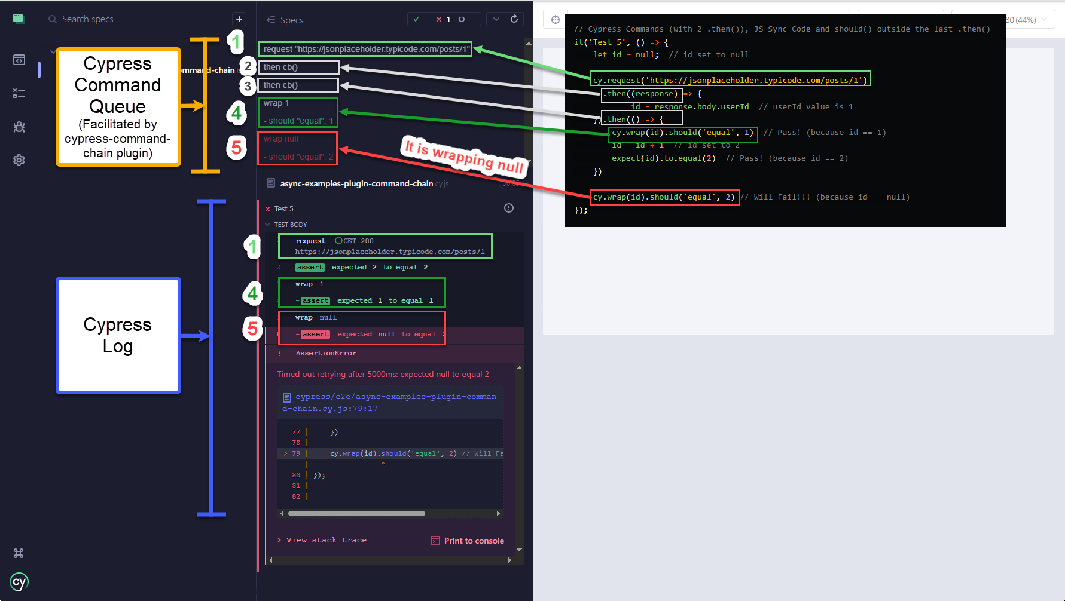Image resolution: width=1065 pixels, height=601 pixels.
Task: Rerun all tests with the reload button
Action: [514, 19]
